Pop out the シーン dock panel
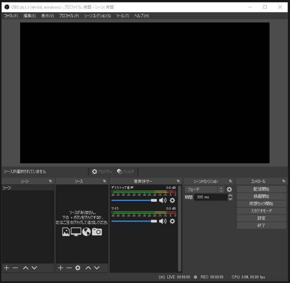Screen dimensions: 290x283 pyautogui.click(x=50, y=181)
